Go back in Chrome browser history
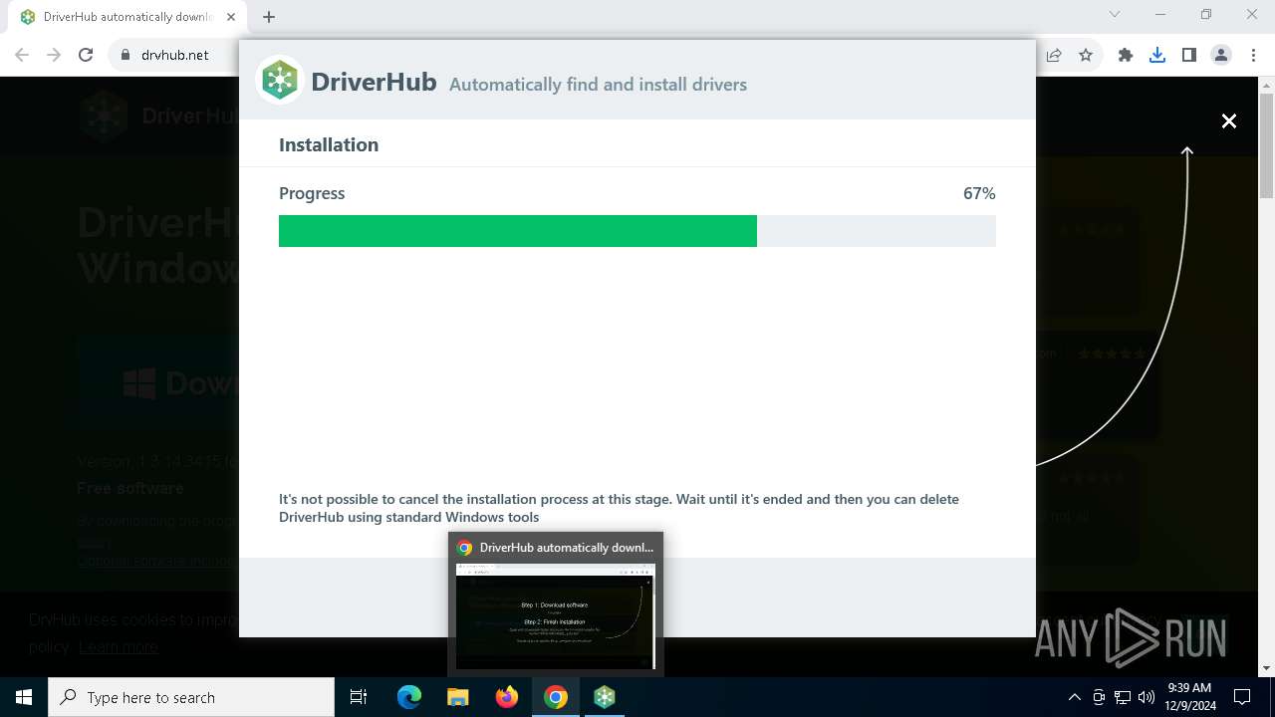The width and height of the screenshot is (1275, 717). click(x=22, y=55)
